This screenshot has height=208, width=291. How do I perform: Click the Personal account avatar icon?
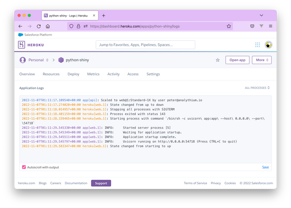point(23,60)
